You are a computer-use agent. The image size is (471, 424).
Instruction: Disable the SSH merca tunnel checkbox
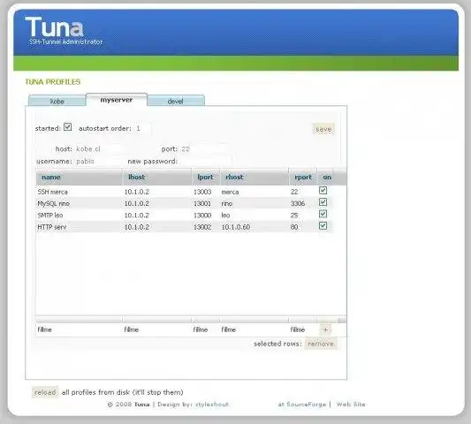[323, 191]
